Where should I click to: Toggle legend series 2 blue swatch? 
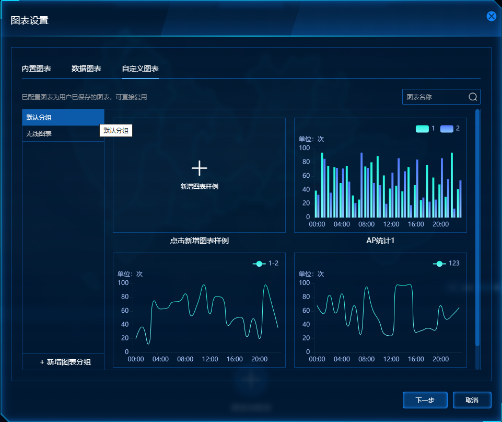coord(447,129)
